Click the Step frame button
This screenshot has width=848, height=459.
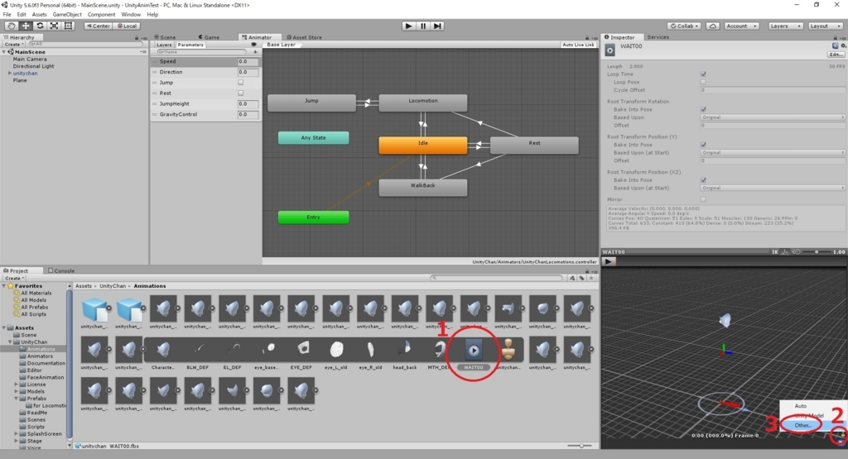(x=437, y=26)
